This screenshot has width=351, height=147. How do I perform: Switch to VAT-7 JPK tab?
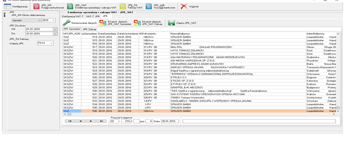[92, 17]
